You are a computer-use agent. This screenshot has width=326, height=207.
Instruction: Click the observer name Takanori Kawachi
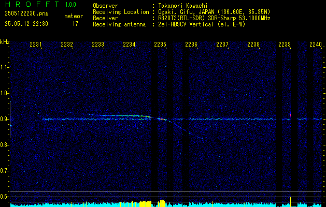tap(183, 6)
